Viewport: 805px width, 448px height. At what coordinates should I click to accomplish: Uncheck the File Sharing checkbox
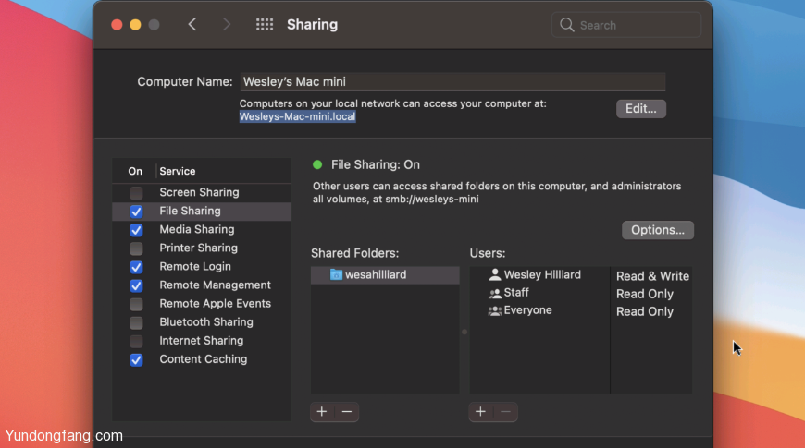click(x=136, y=212)
